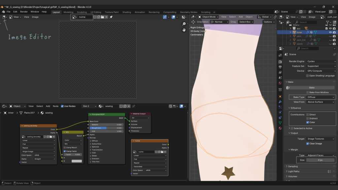Open the Tool properties tab icon
The height and width of the screenshot is (190, 338).
pos(280,55)
